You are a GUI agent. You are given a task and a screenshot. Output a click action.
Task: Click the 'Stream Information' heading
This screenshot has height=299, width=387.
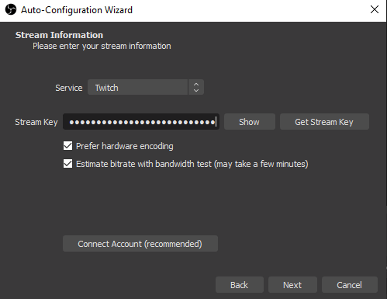[x=59, y=35]
